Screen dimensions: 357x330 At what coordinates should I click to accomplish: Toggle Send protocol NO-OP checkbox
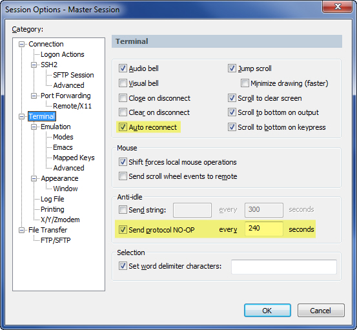(123, 229)
